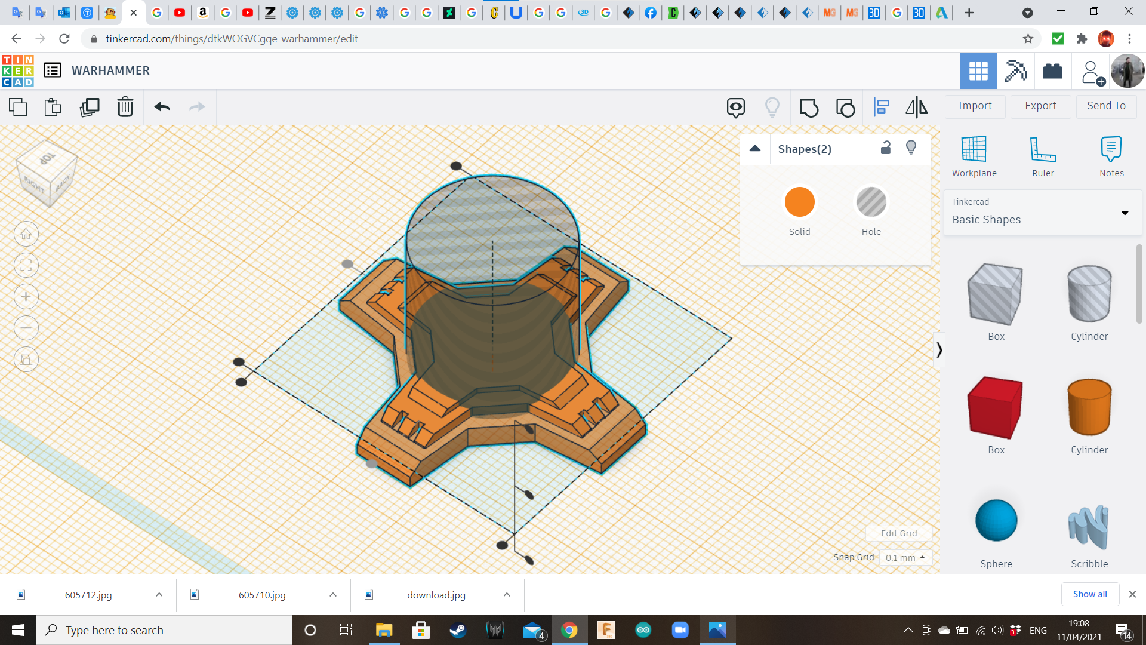
Task: Switch view with perspective toggle button
Action: [26, 360]
